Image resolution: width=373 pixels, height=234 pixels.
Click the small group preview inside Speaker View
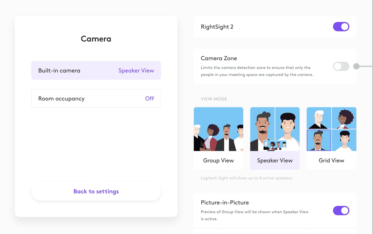[275, 145]
